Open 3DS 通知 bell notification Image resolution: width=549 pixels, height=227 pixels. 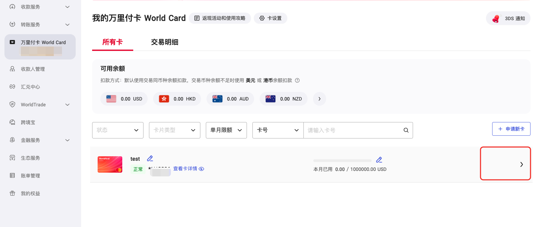tap(508, 18)
